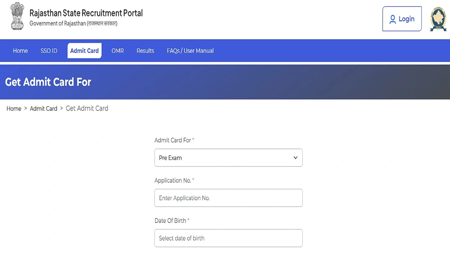This screenshot has width=450, height=253.
Task: Switch to the Admit Card tab
Action: click(84, 51)
